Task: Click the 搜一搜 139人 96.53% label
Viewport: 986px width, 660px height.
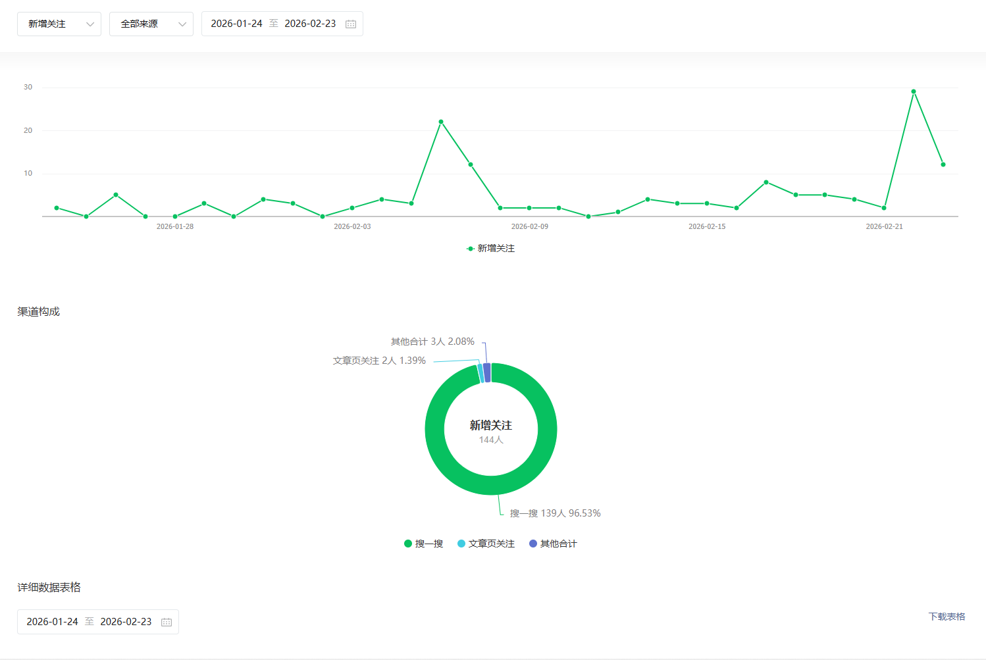Action: pos(555,513)
